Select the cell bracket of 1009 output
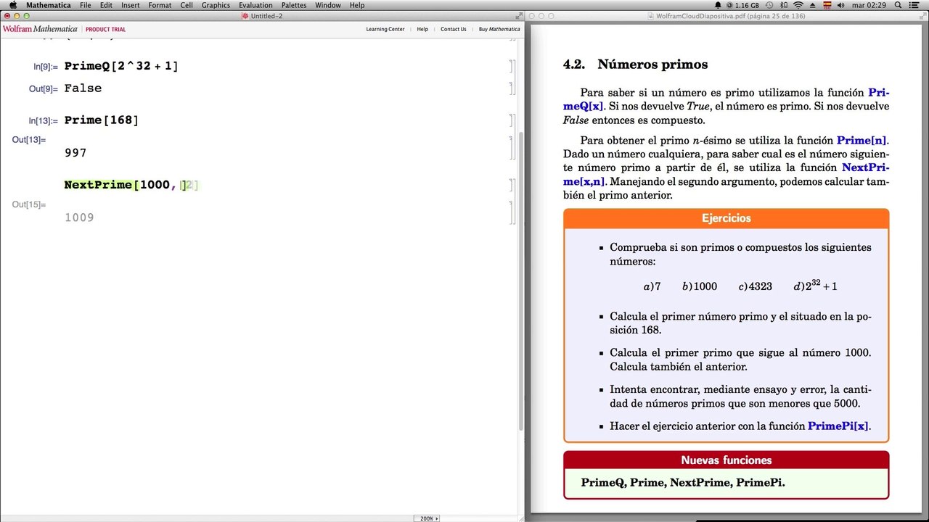This screenshot has width=929, height=522. pyautogui.click(x=511, y=211)
